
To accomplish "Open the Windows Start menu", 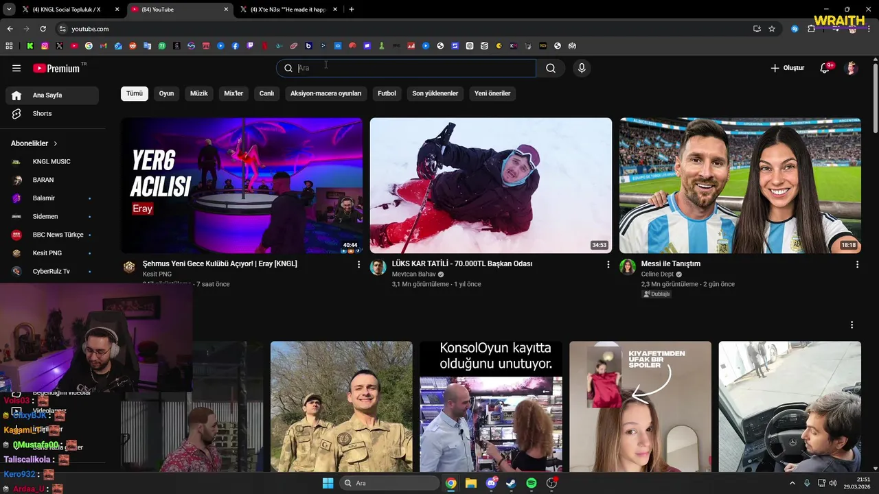I will click(x=328, y=483).
